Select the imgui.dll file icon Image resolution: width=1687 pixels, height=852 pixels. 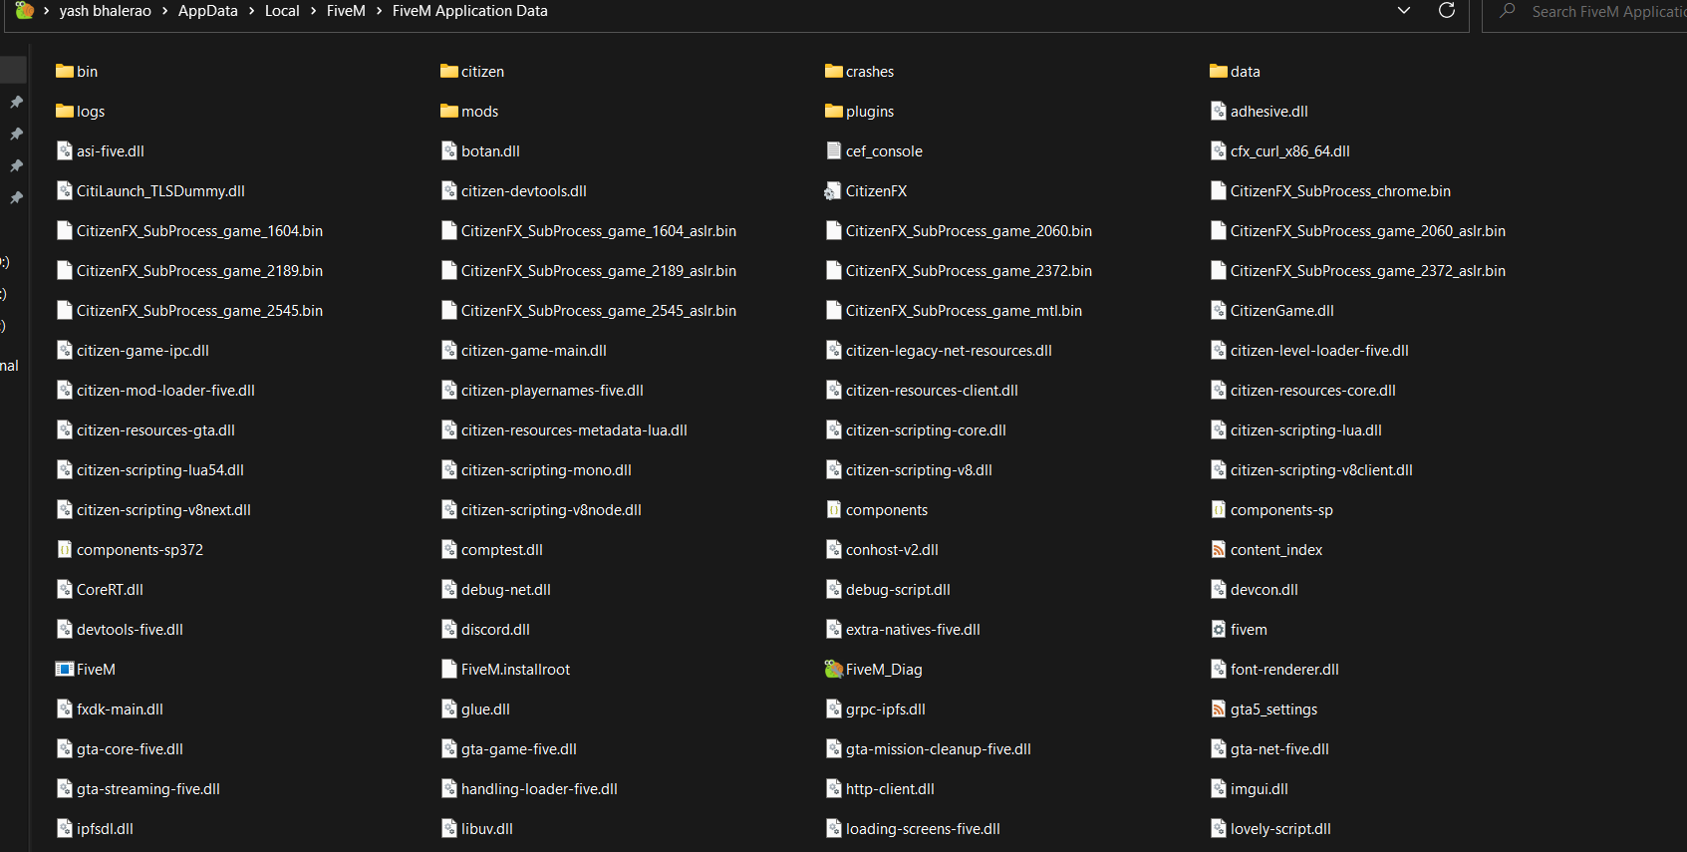tap(1219, 788)
